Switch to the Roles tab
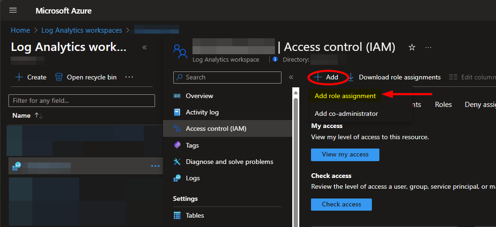 [443, 105]
